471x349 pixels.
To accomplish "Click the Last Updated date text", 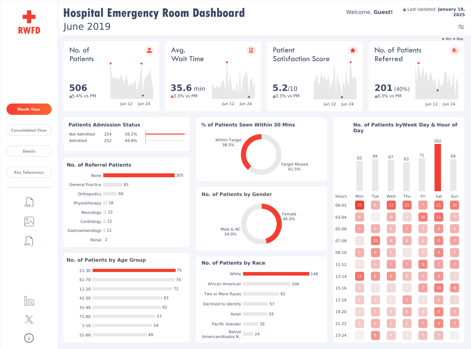I will point(436,12).
